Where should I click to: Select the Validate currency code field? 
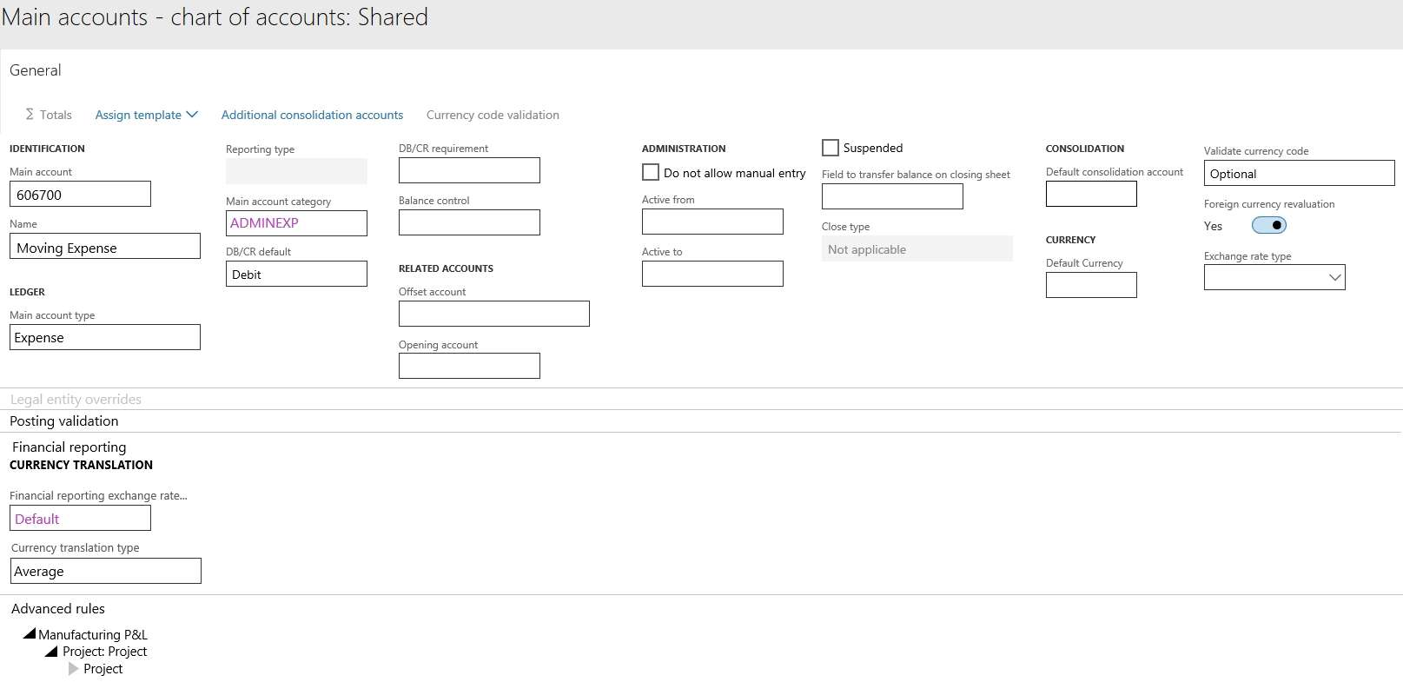(x=1298, y=174)
